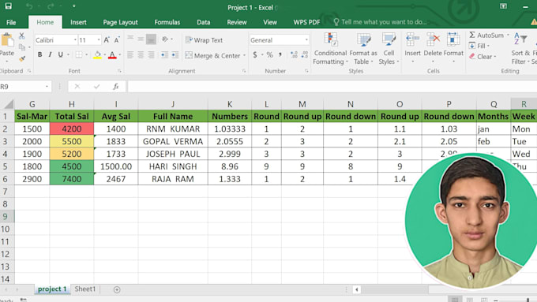Open font color dropdown arrow
This screenshot has width=537, height=302.
tap(119, 54)
